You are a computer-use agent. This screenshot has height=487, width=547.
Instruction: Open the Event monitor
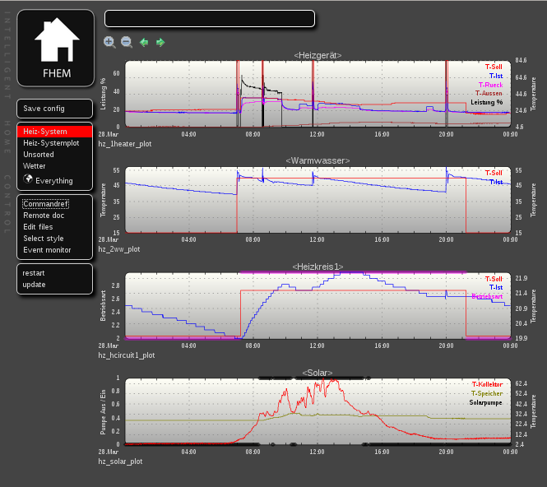47,250
